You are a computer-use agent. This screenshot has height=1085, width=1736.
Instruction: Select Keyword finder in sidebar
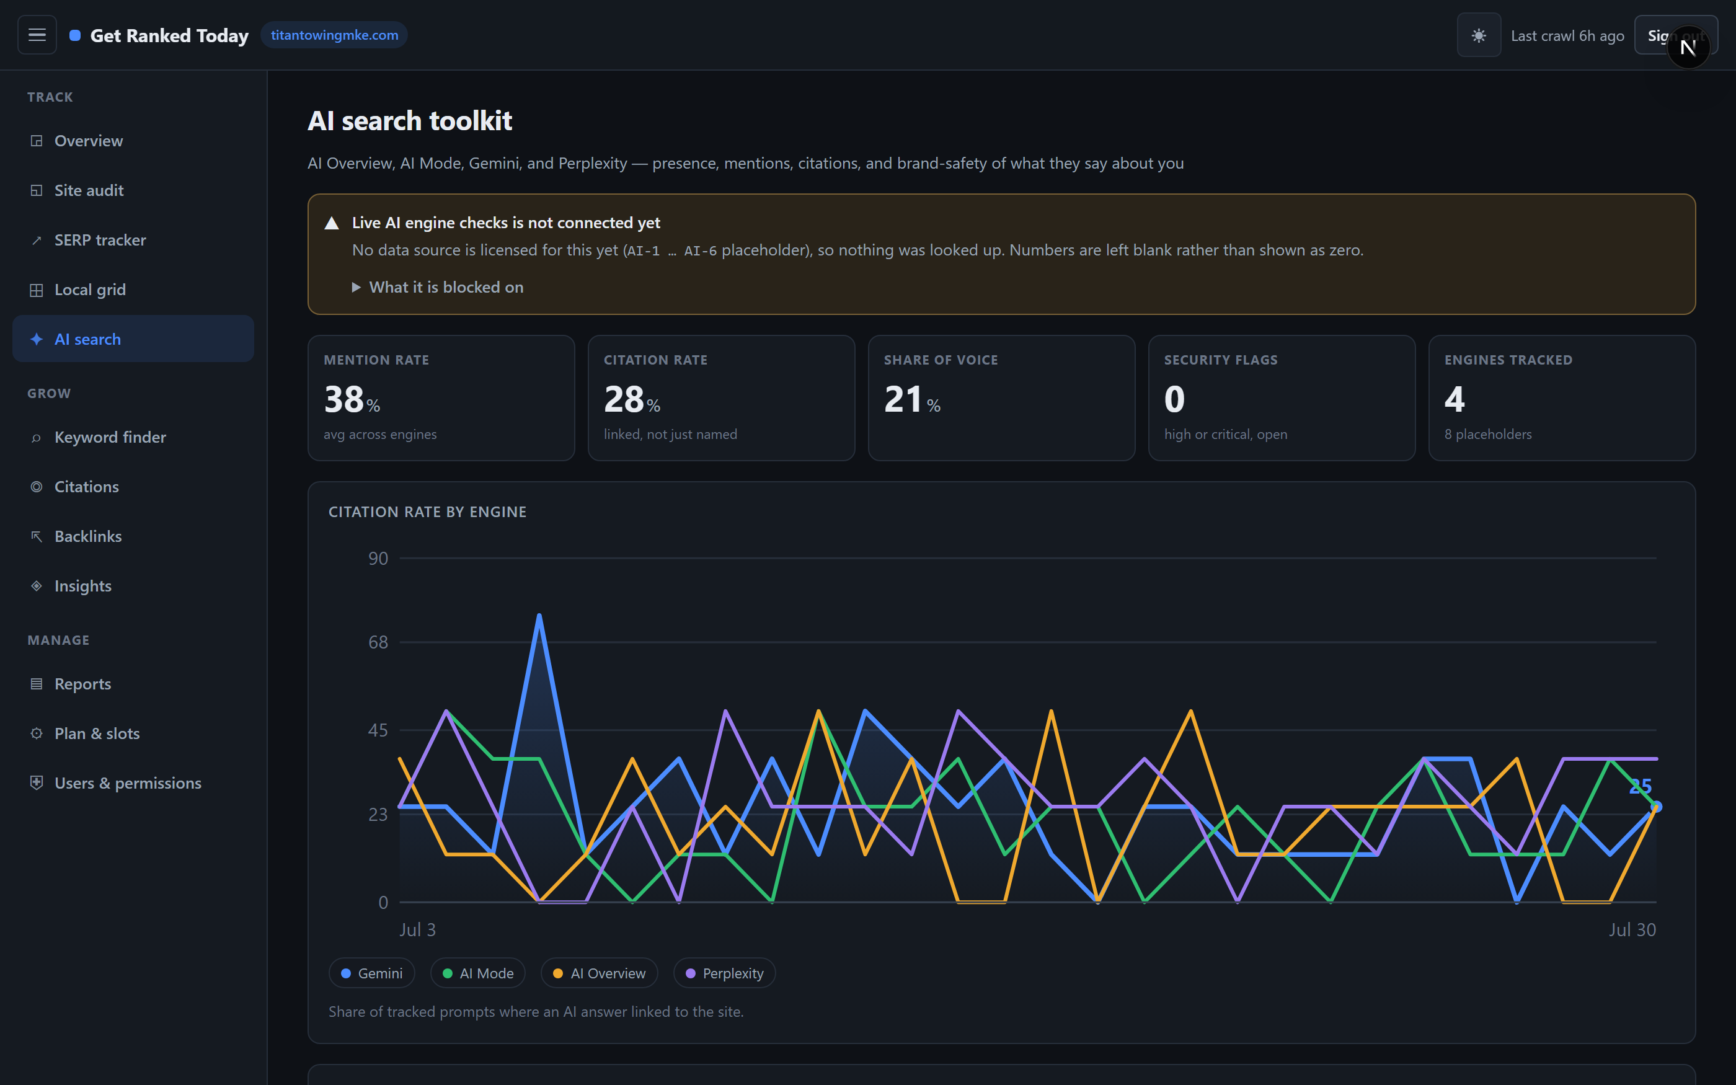[133, 437]
